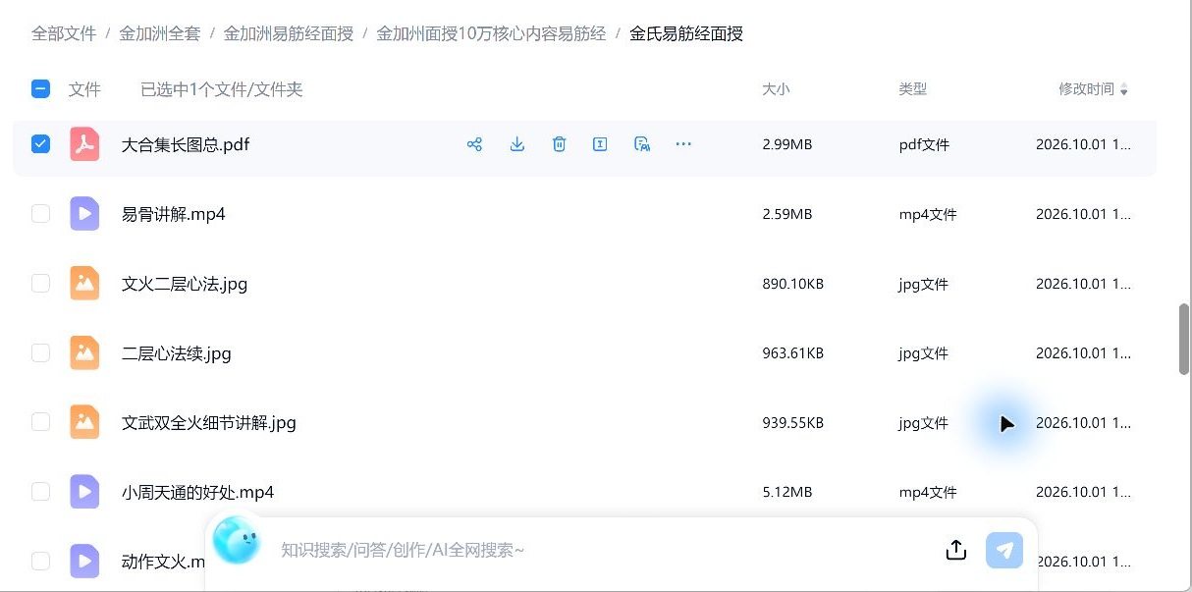Click the red PDF icon of 大合集长图总.pdf
1192x592 pixels.
[x=84, y=144]
